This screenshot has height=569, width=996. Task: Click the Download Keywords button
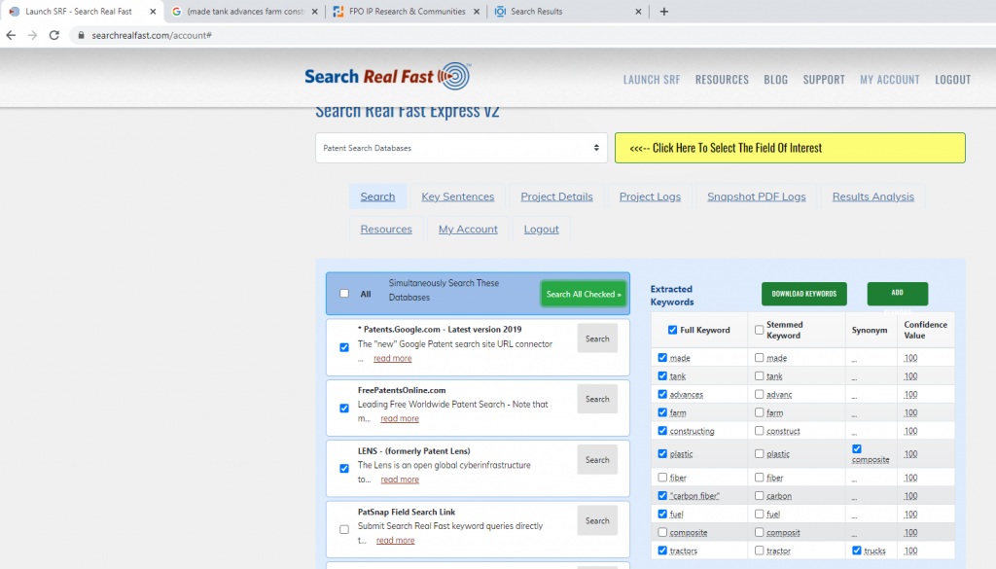[804, 294]
